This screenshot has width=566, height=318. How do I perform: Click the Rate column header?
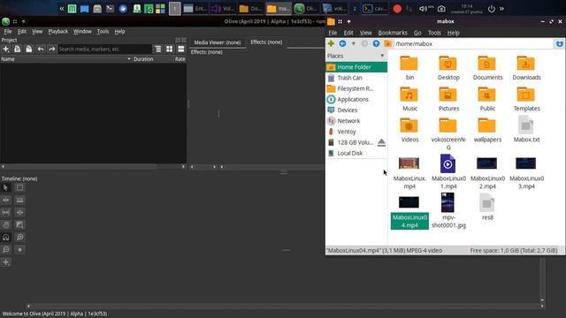(180, 59)
